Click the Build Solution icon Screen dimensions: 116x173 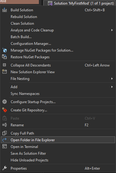(x=5, y=10)
